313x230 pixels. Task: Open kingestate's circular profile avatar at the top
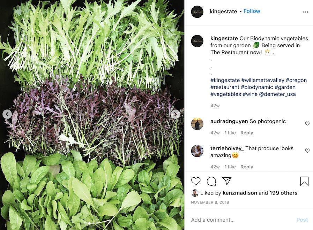(197, 11)
